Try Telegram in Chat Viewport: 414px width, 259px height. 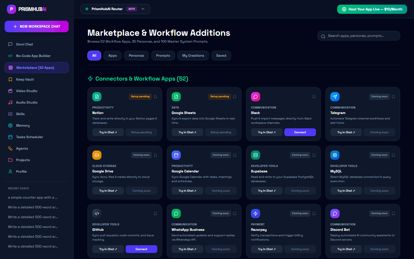(346, 132)
